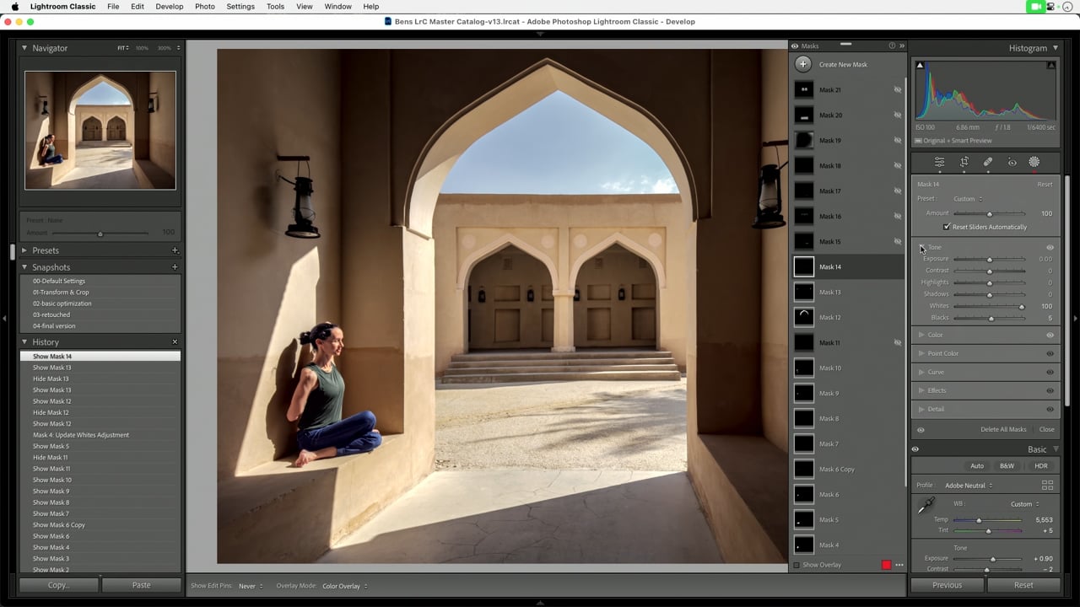The height and width of the screenshot is (607, 1080).
Task: Toggle Tone section visibility eye
Action: (x=1050, y=248)
